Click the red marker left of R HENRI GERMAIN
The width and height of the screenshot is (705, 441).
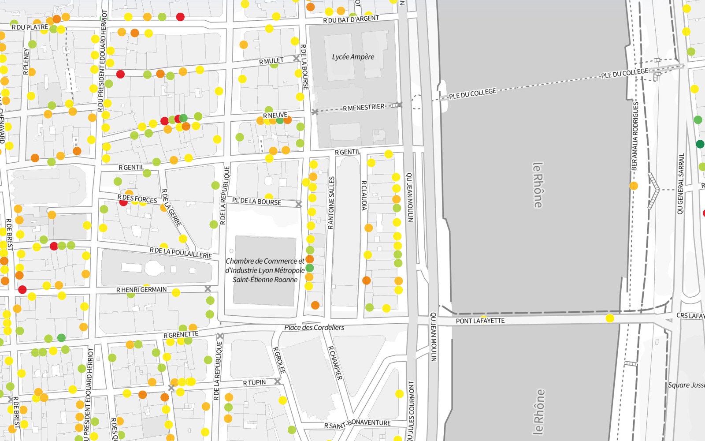[x=22, y=290]
